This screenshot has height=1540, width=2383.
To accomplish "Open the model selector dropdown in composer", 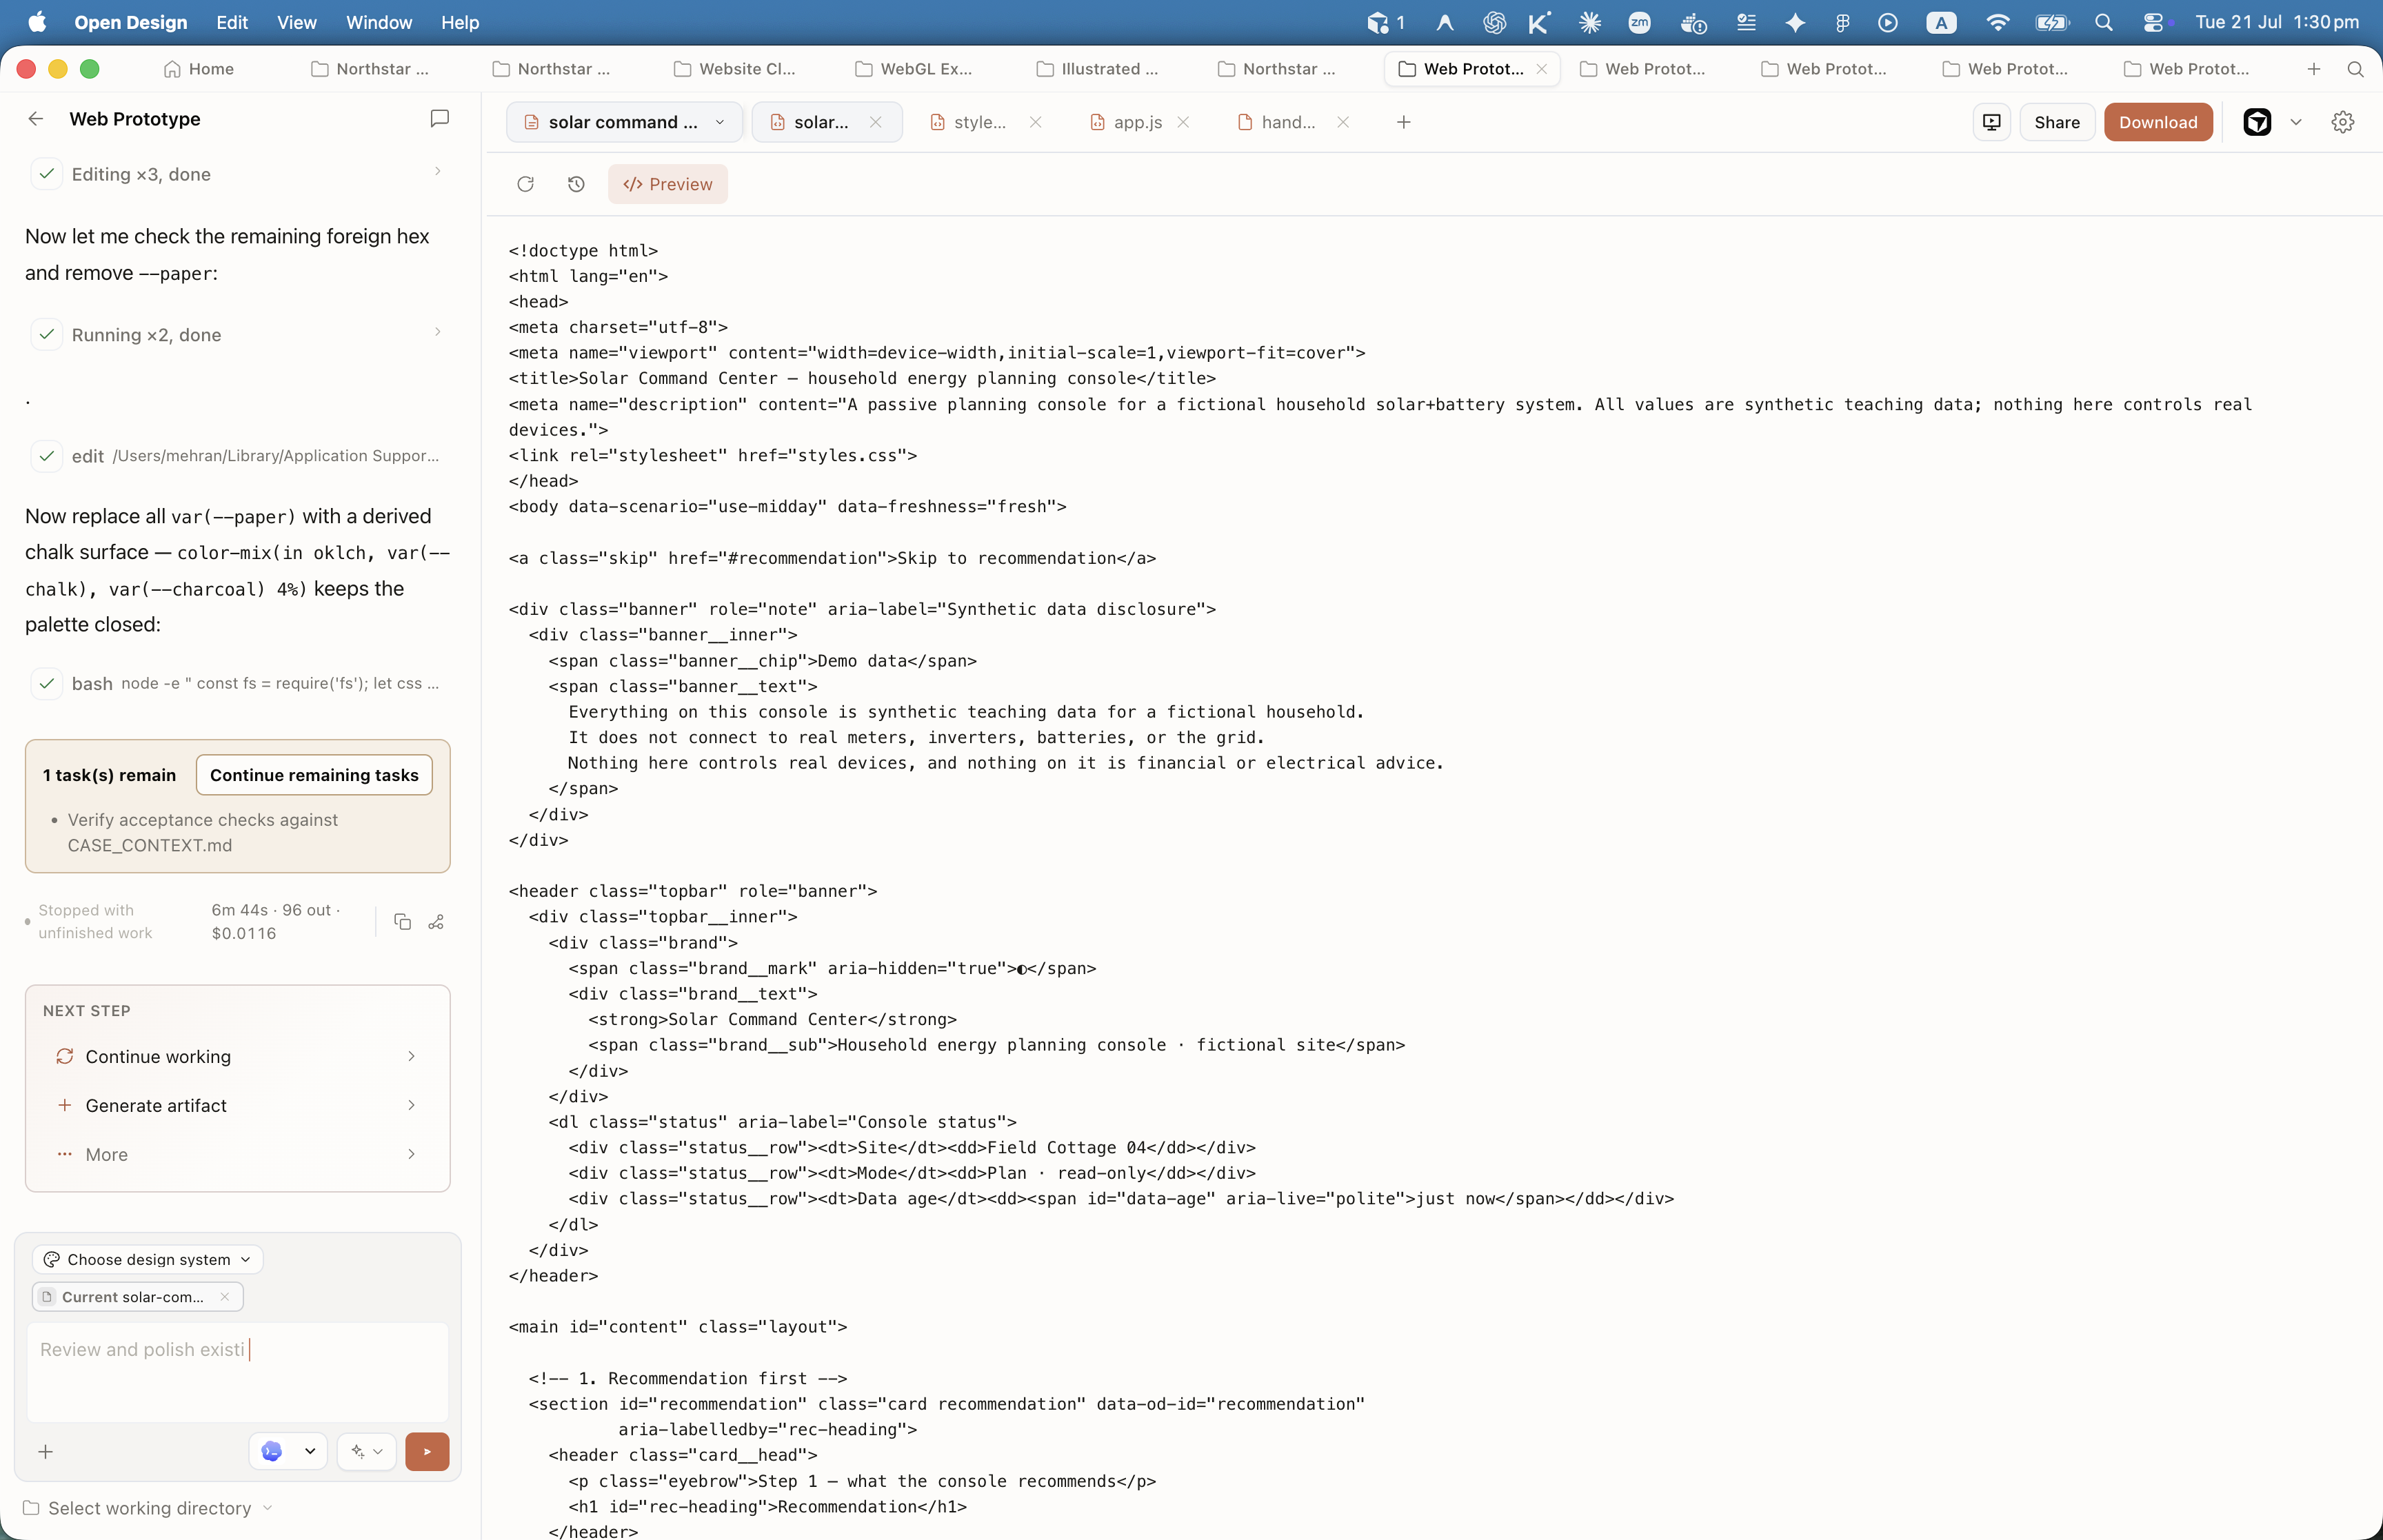I will (288, 1452).
